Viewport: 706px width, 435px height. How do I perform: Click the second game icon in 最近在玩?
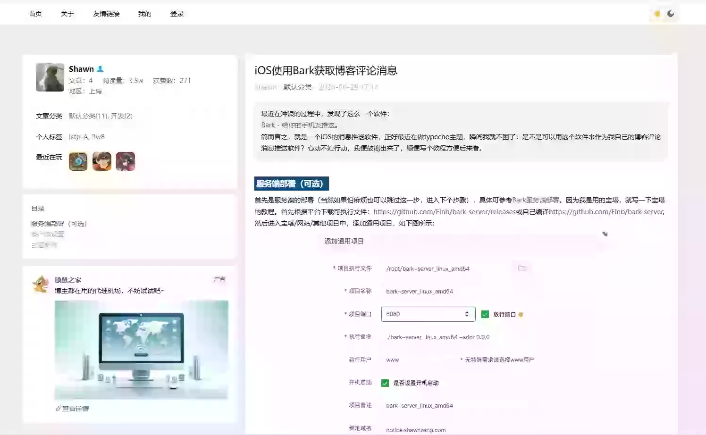tap(101, 161)
